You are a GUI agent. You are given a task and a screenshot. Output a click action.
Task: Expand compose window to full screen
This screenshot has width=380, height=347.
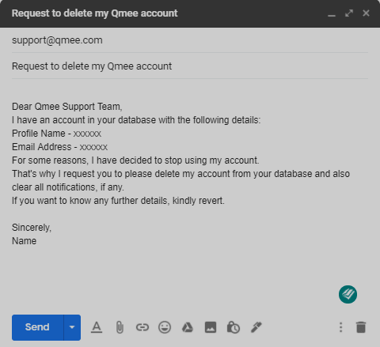click(x=349, y=13)
